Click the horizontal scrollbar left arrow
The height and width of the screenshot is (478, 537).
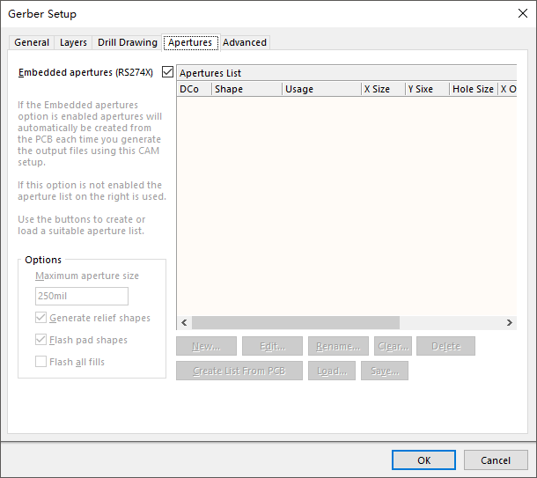(184, 323)
